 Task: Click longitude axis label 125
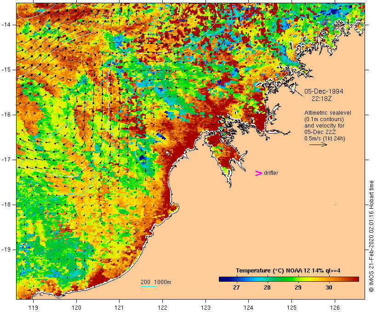coord(292,307)
